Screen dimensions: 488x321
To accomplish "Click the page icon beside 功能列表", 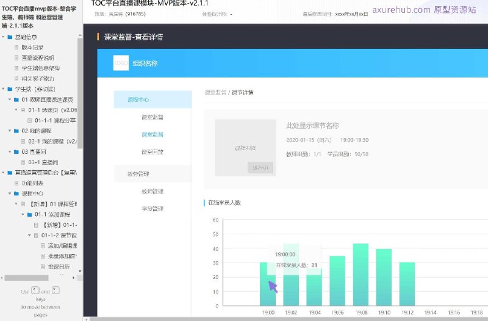I will coord(16,183).
